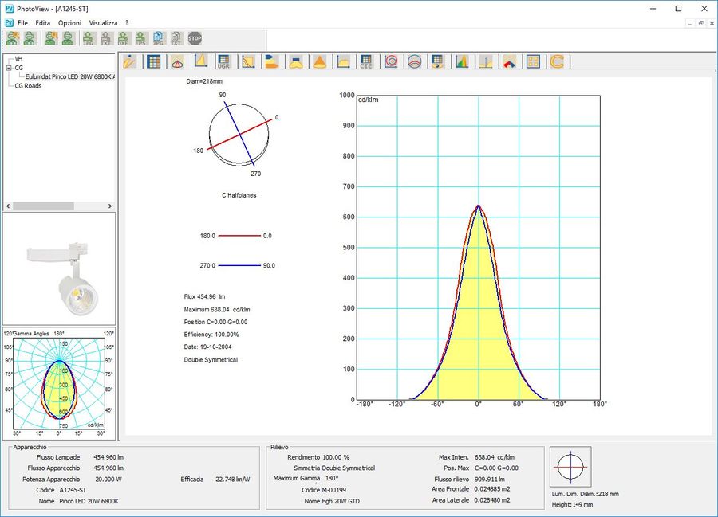The height and width of the screenshot is (517, 718).
Task: Open the Opzioni menu
Action: (69, 23)
